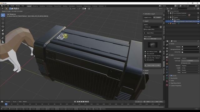Open the Global transform orientation dropdown
Image resolution: width=200 pixels, height=112 pixels.
pyautogui.click(x=74, y=9)
